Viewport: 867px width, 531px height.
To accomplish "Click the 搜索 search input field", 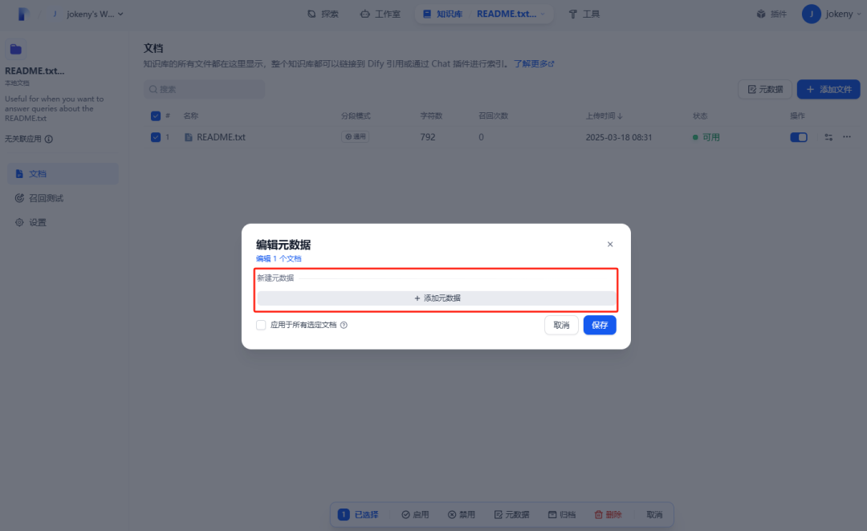I will click(x=204, y=88).
